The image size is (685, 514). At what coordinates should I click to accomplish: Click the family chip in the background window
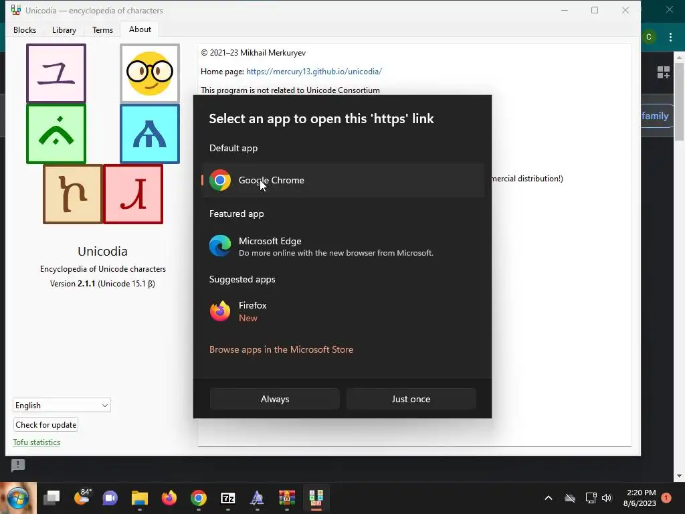(656, 116)
